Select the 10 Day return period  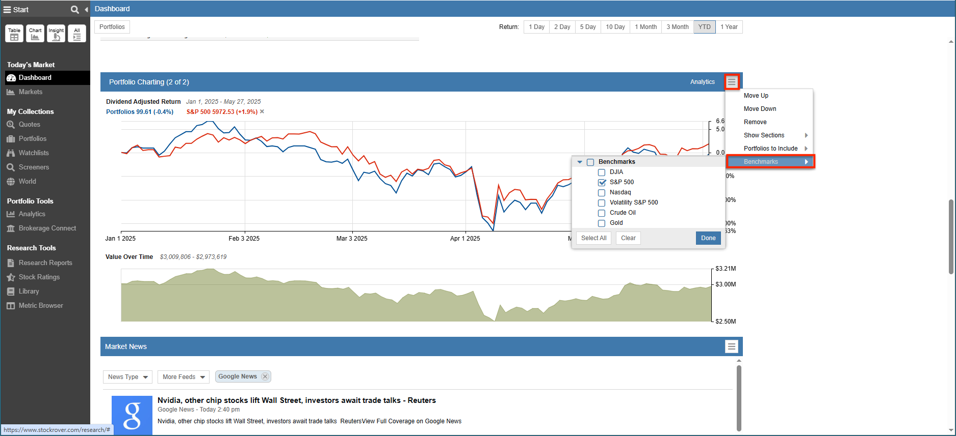tap(615, 27)
